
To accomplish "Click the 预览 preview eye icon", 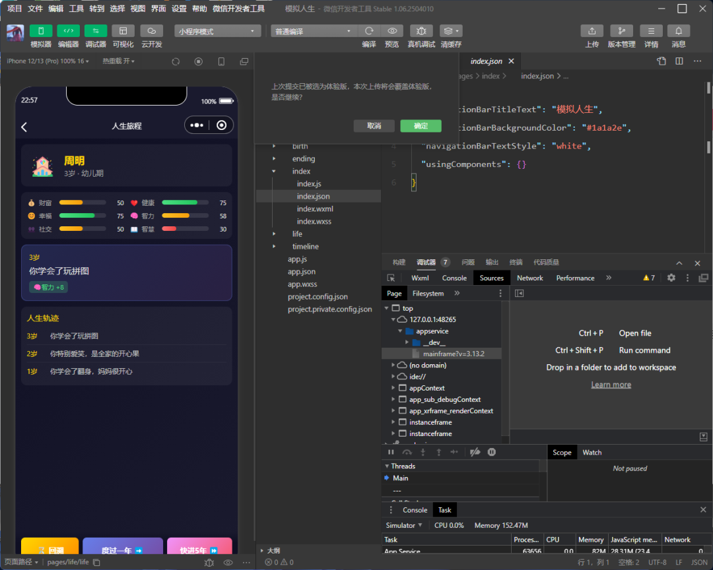I will coord(392,31).
